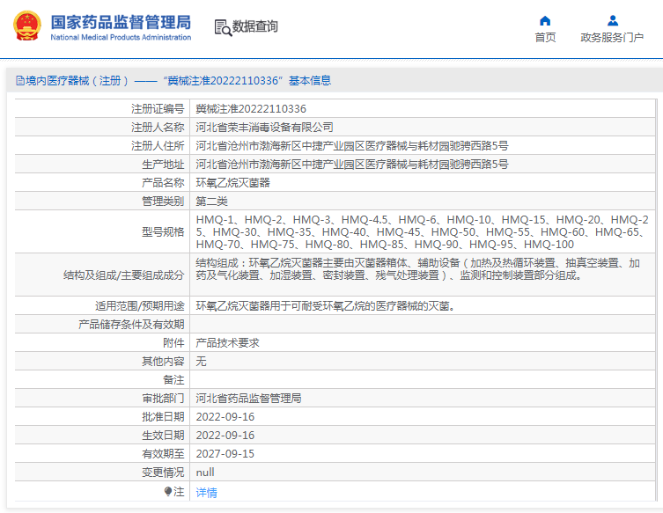This screenshot has height=513, width=663.
Task: Click the 政务服务门户 user icon
Action: 612,21
